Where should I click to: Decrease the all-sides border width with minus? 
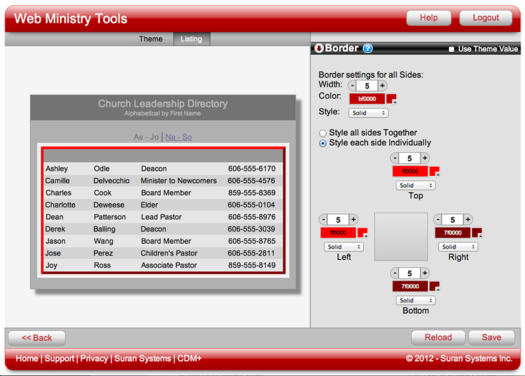[x=352, y=85]
